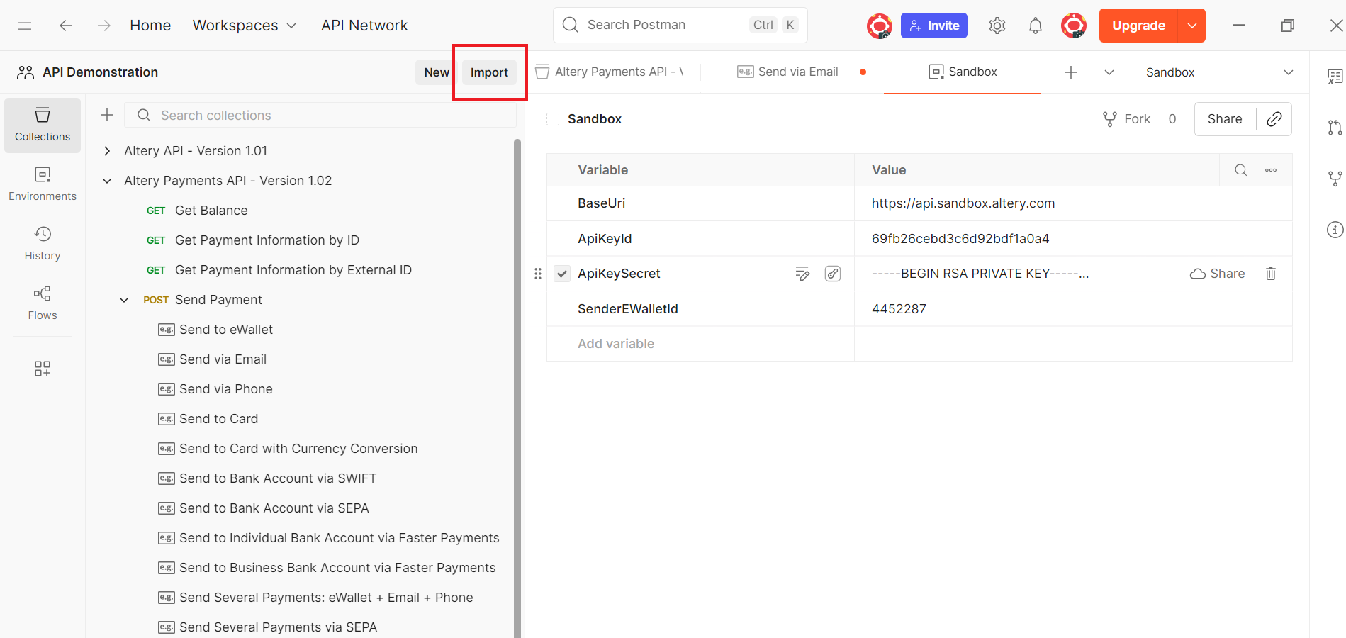Open the forks icon in right sidebar
The width and height of the screenshot is (1346, 638).
coord(1335,179)
